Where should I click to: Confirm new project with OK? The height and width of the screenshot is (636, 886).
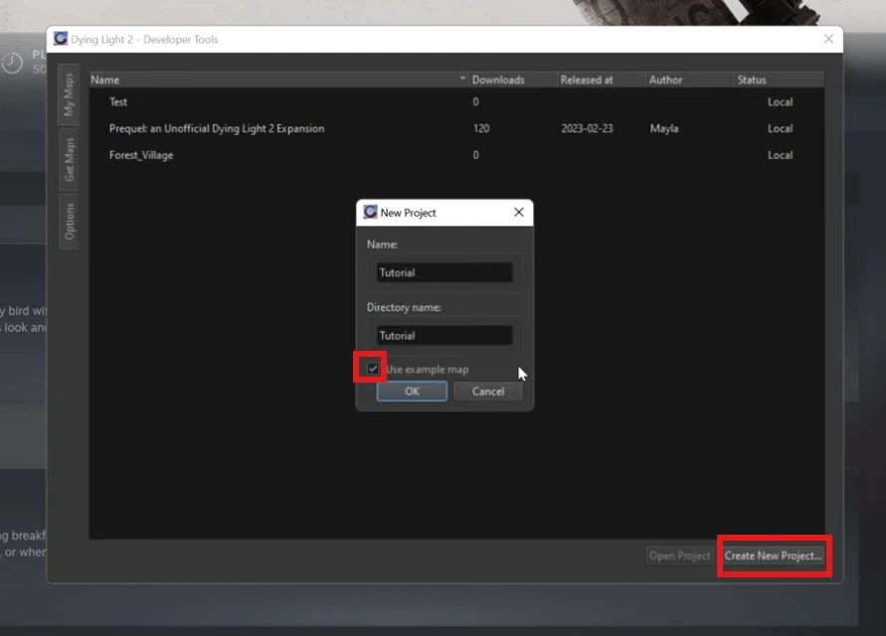[x=412, y=392]
